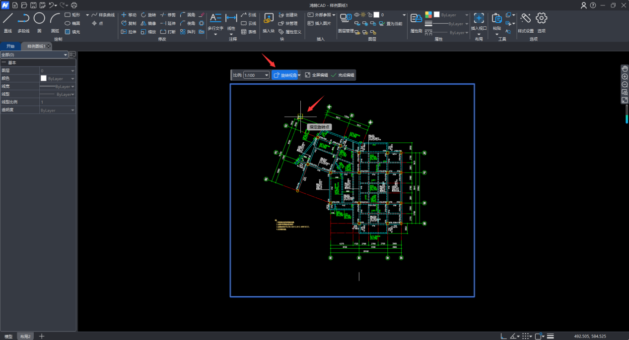Select the pan hand tool in right sidebar
This screenshot has width=629, height=340.
coord(625,68)
